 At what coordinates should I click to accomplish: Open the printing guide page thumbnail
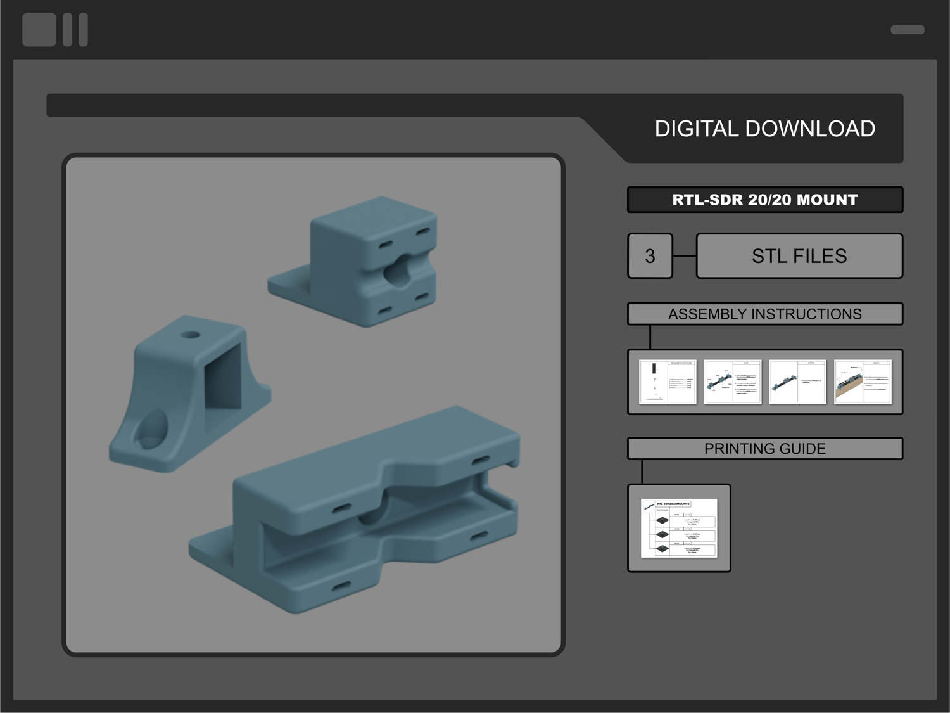(x=679, y=528)
